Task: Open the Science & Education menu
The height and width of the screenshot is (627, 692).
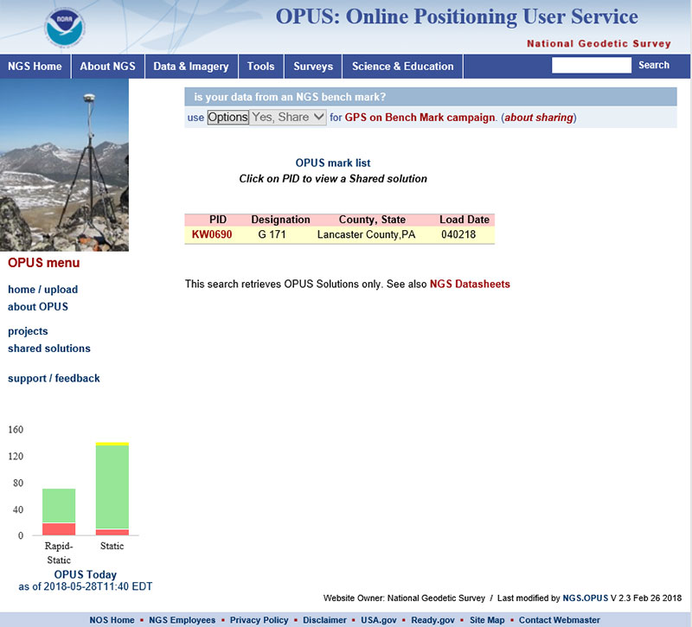Action: (402, 66)
